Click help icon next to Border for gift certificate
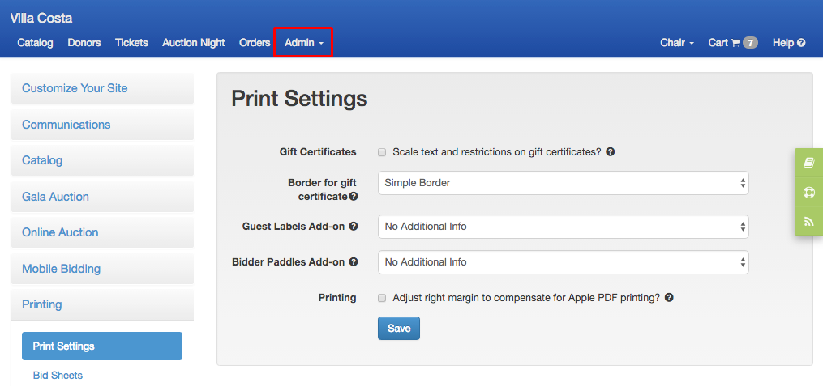The height and width of the screenshot is (391, 823). pos(354,197)
